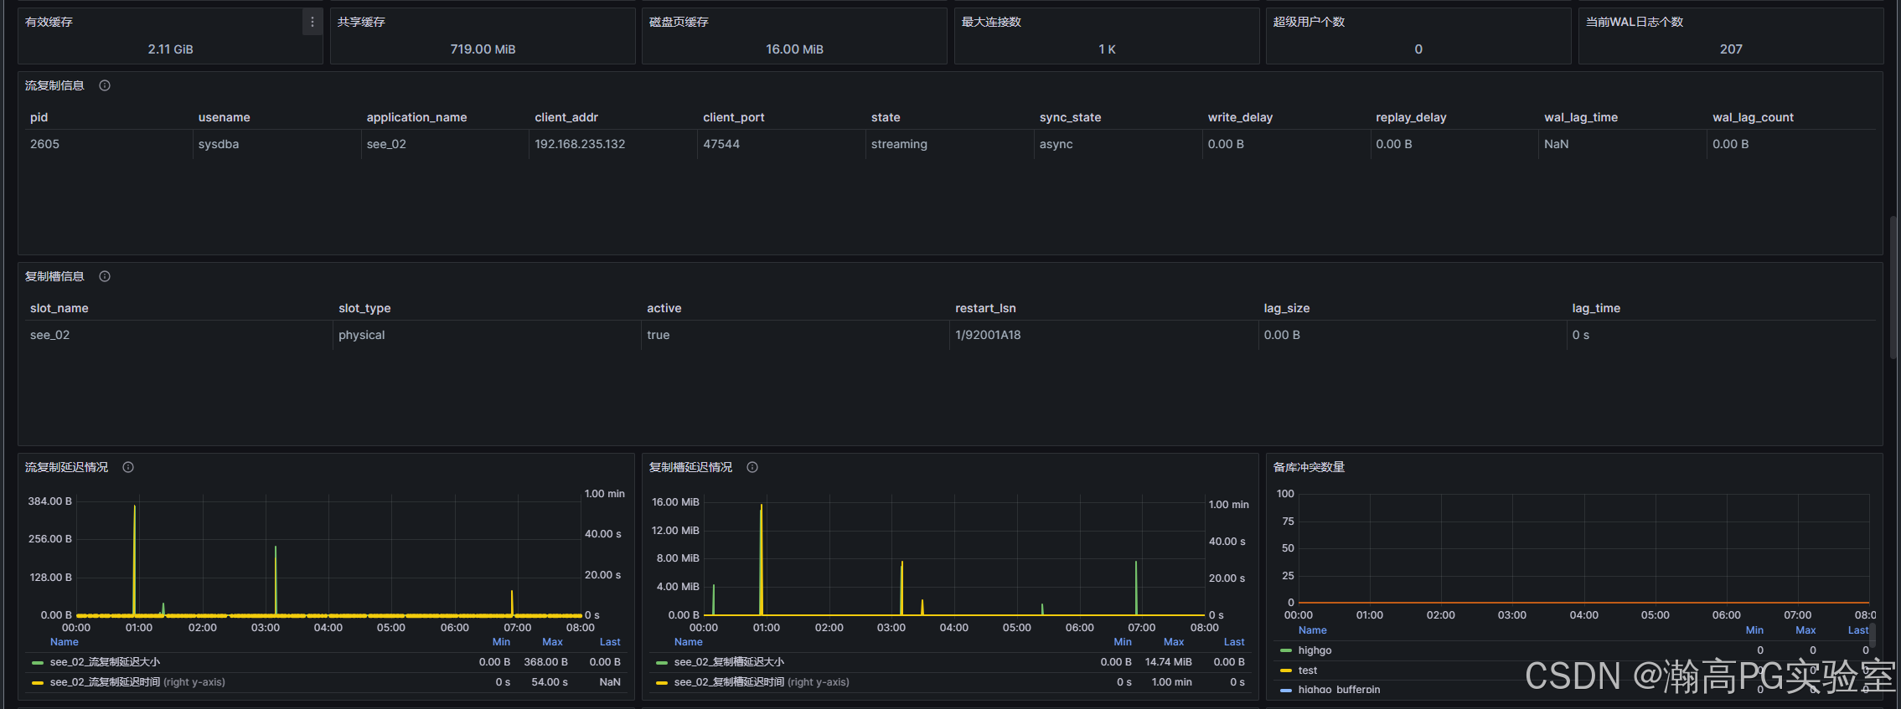Select the async sync_state cell

[1056, 144]
